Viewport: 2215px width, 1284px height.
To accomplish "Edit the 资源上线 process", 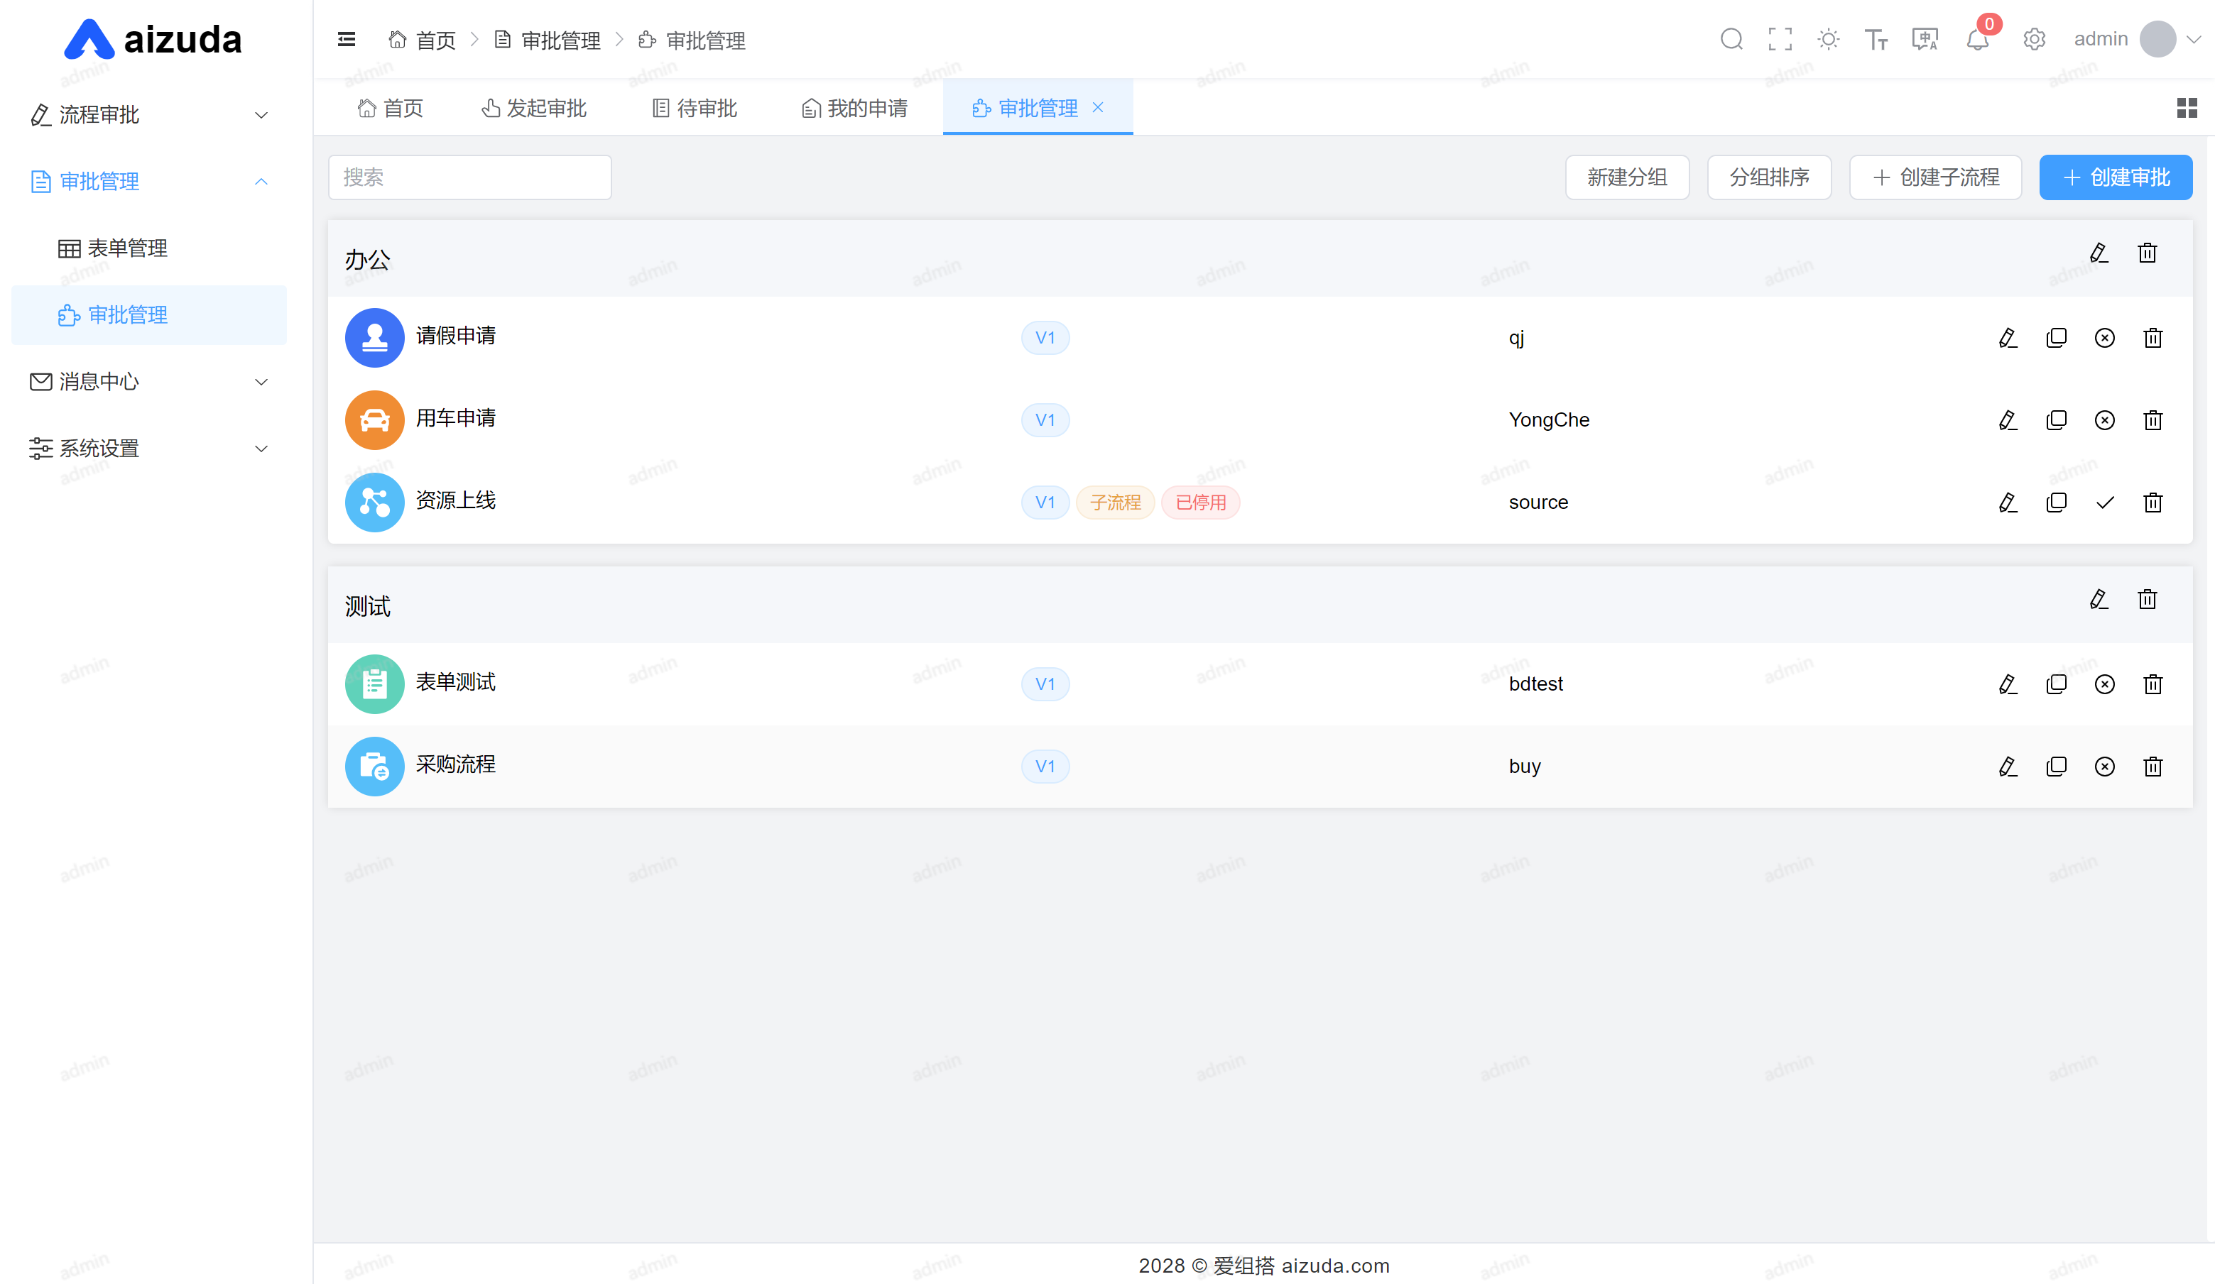I will (2008, 503).
